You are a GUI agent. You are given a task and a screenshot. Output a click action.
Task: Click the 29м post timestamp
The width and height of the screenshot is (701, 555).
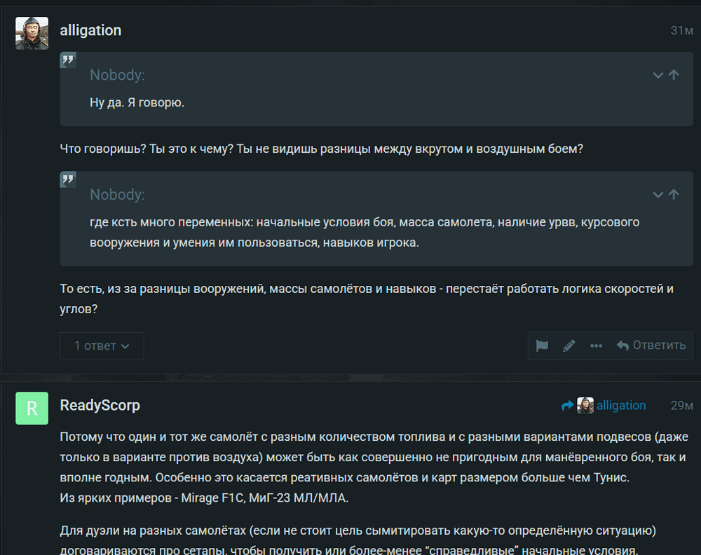tap(681, 406)
